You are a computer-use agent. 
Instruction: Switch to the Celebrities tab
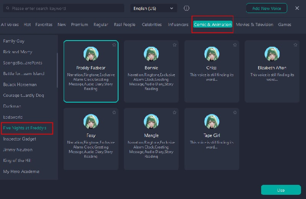pyautogui.click(x=151, y=24)
